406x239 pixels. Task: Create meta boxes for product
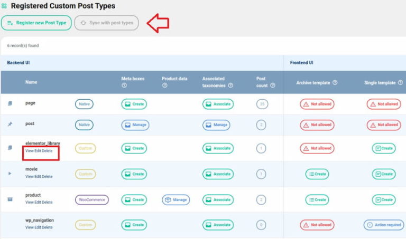134,200
